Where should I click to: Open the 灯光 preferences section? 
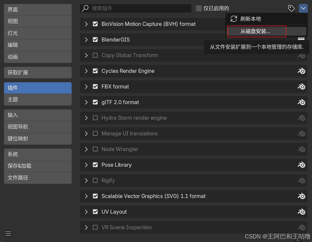click(38, 33)
